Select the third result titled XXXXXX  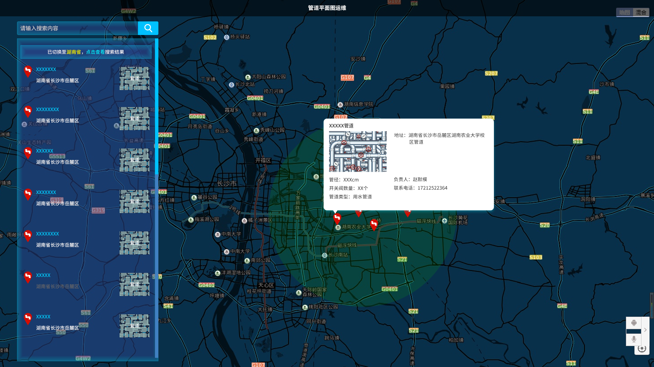click(x=45, y=151)
